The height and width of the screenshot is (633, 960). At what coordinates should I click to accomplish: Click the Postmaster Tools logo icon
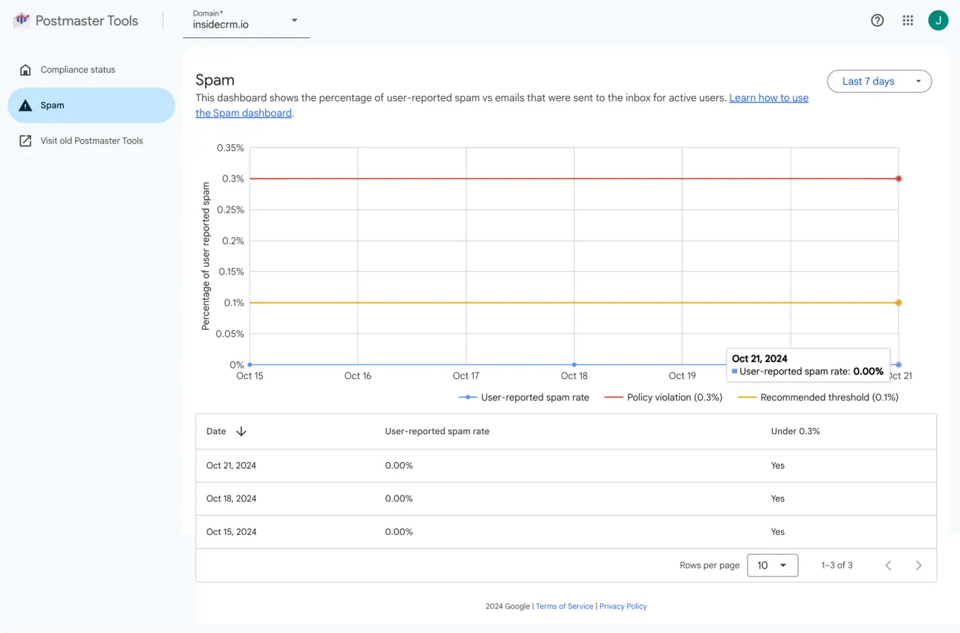click(x=22, y=20)
